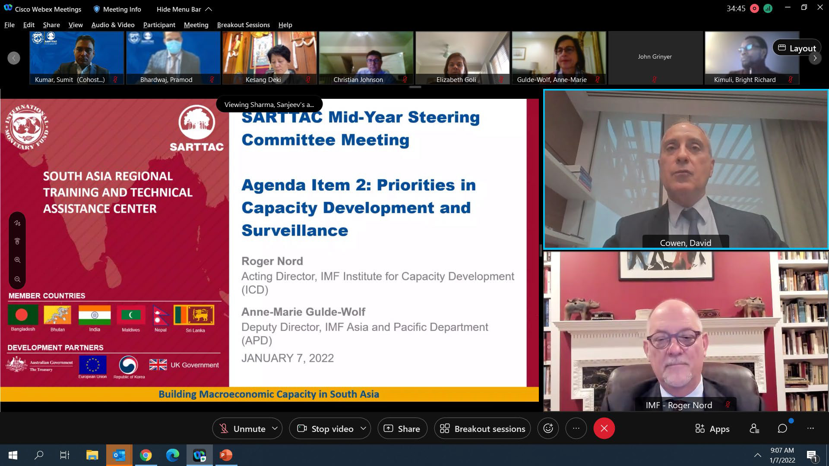Open the Help menu

[285, 25]
